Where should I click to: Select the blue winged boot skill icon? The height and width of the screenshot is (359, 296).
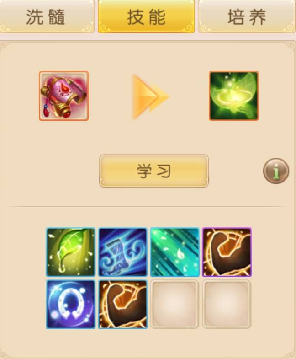[x=123, y=252]
